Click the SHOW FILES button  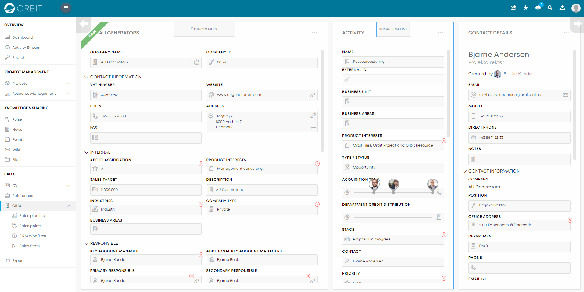click(204, 29)
